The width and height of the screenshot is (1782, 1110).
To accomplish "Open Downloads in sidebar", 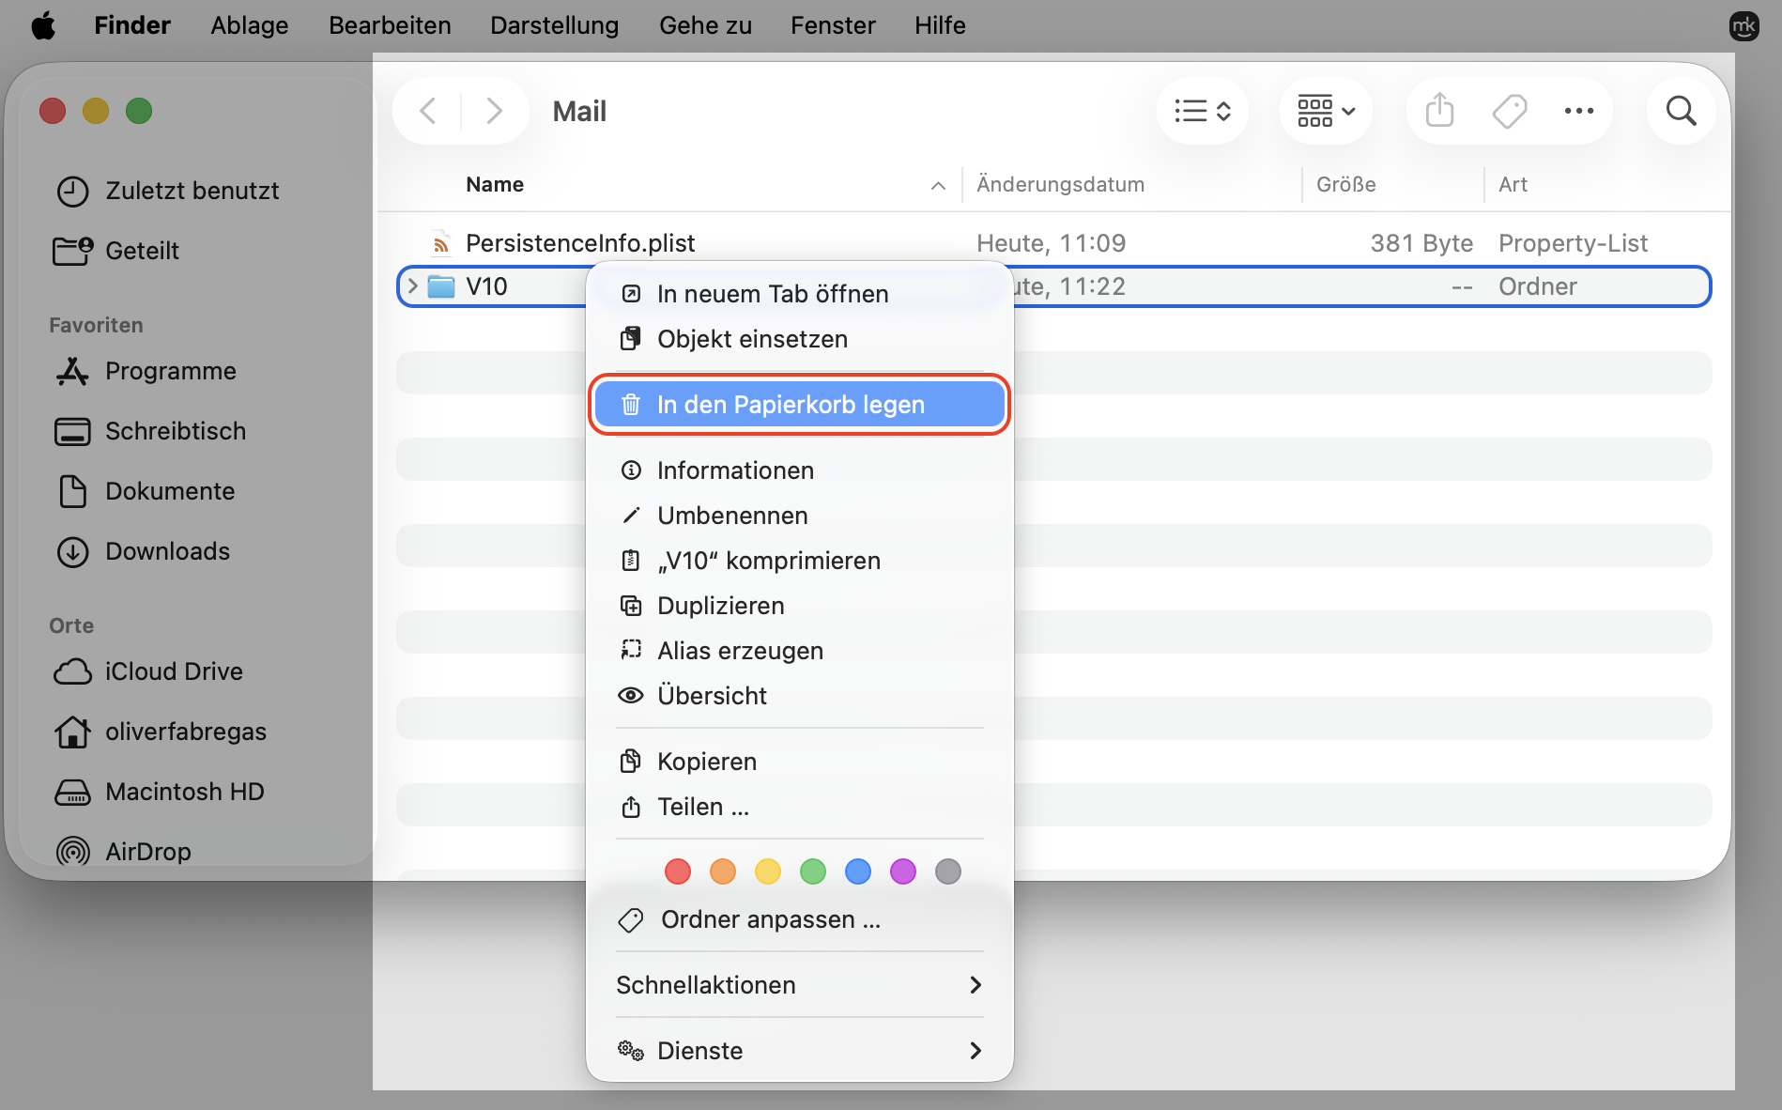I will 143,551.
